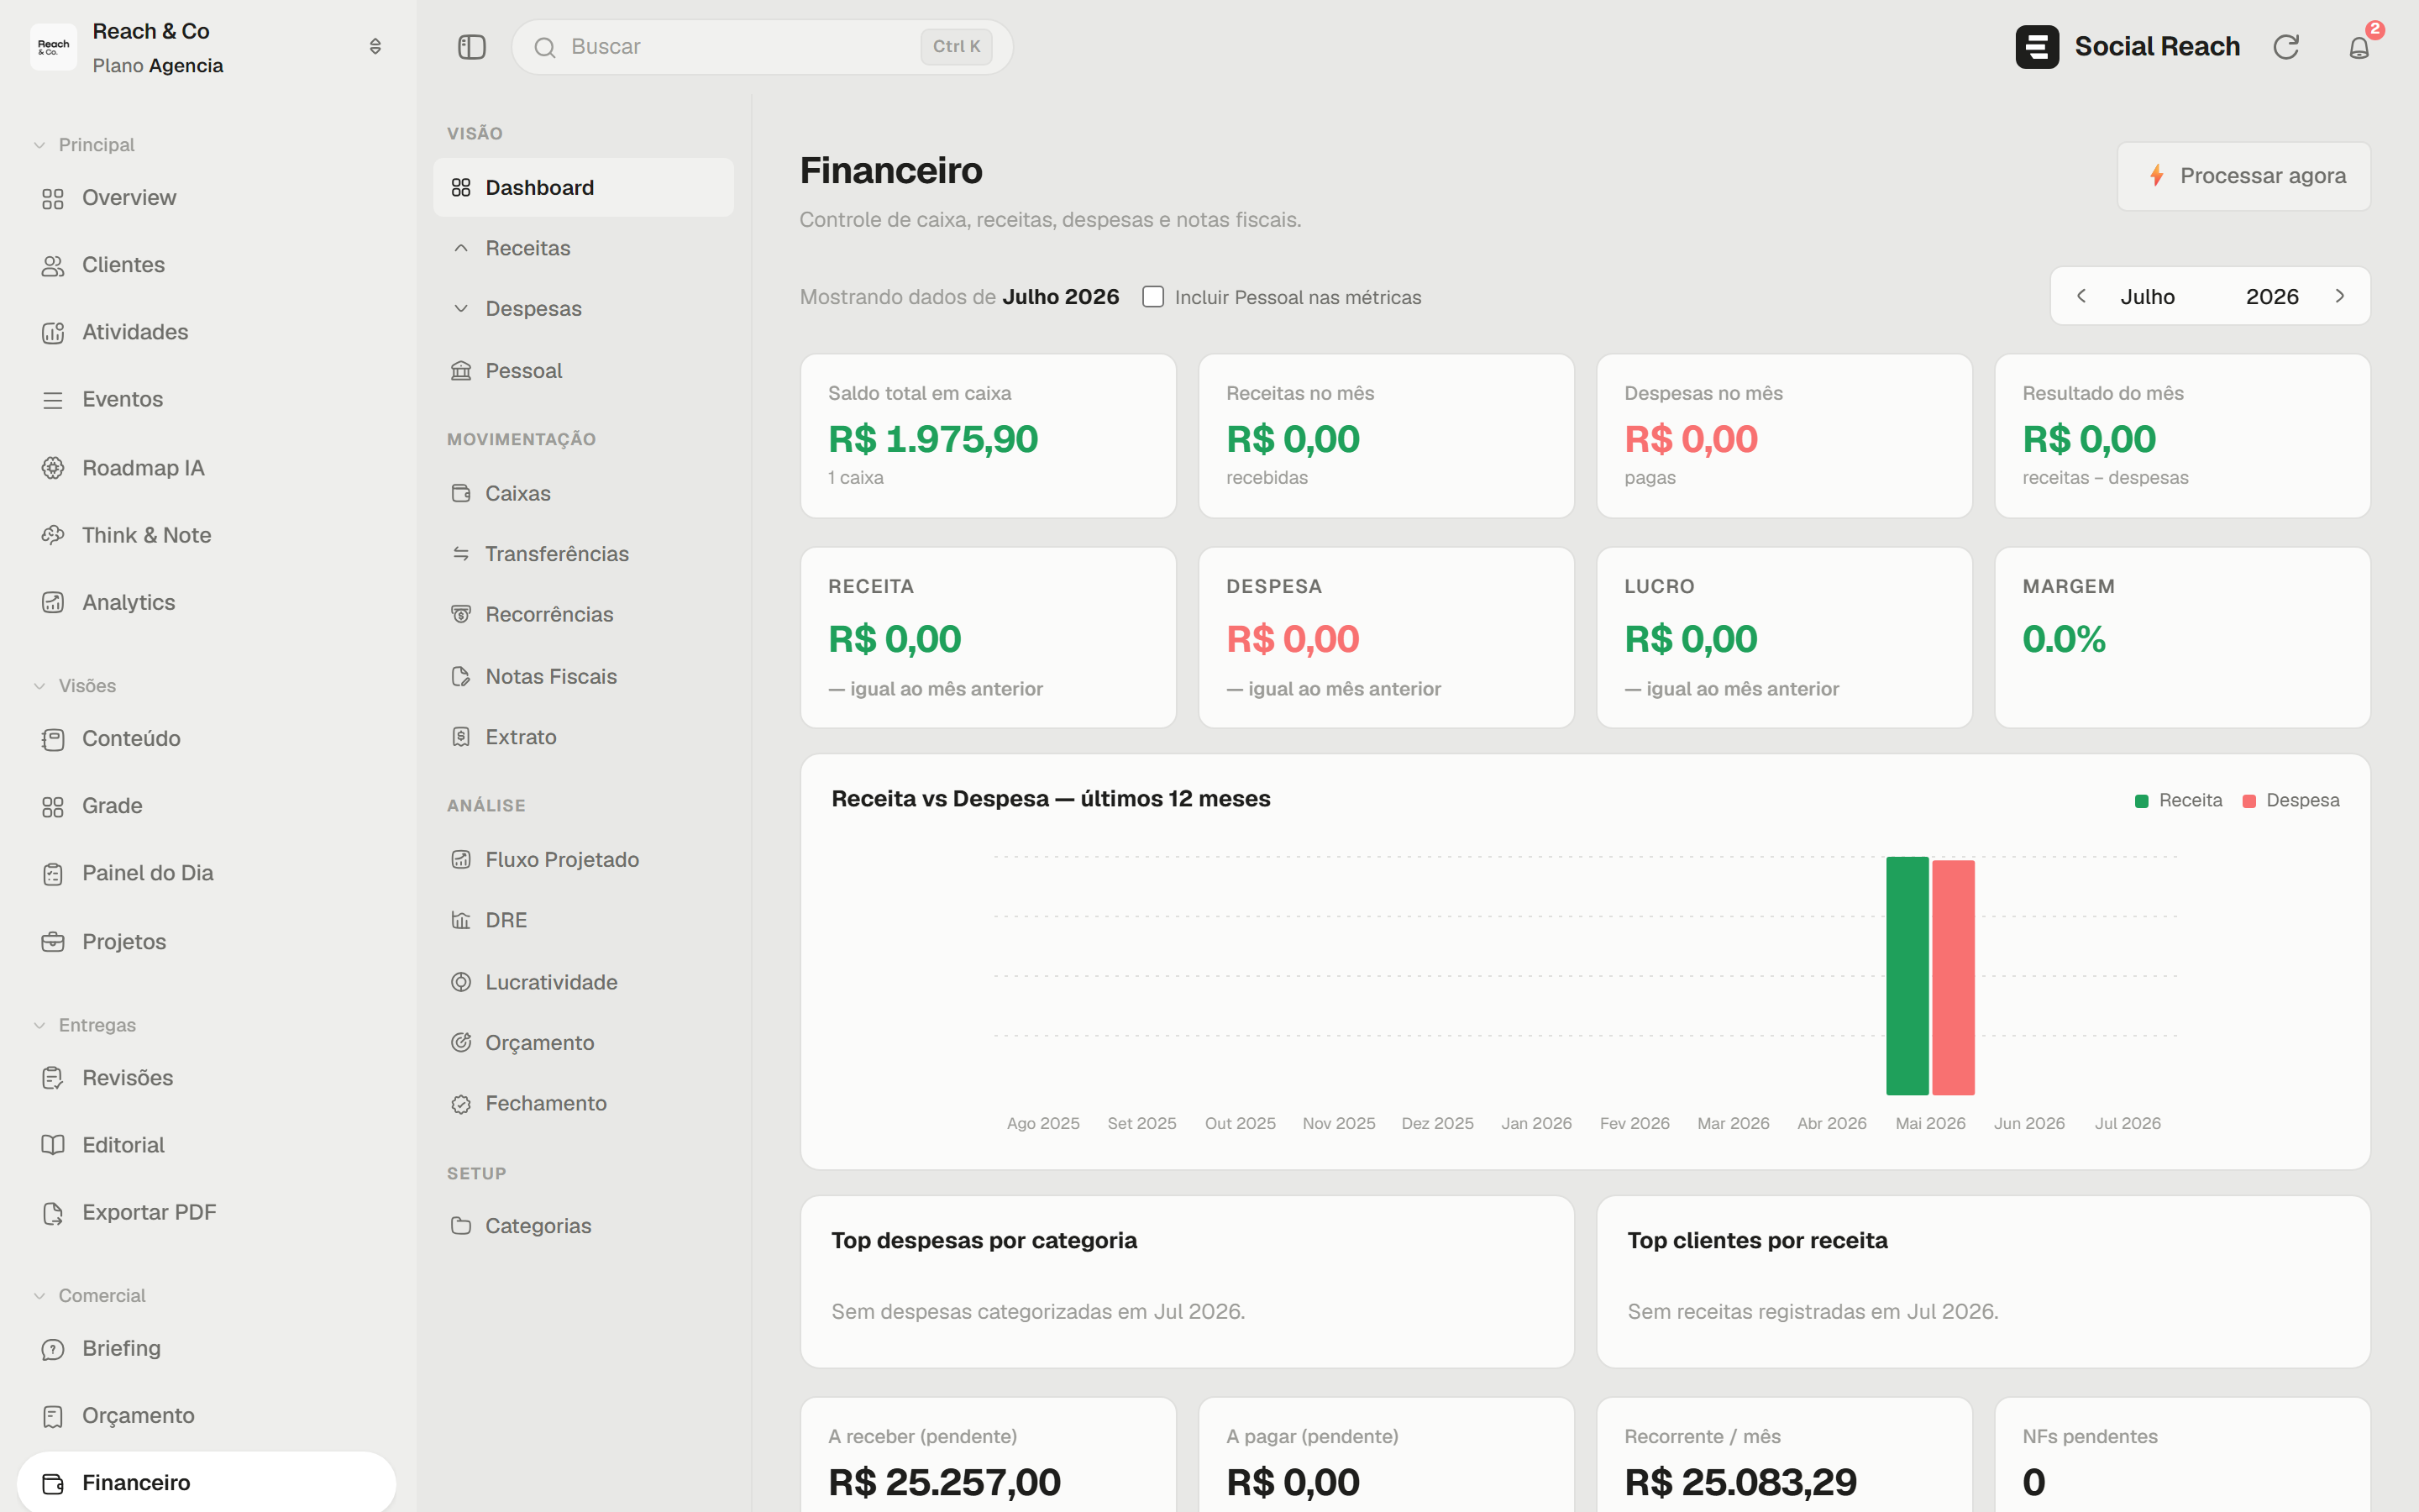Toggle Receita series in chart legend
The image size is (2419, 1512).
(2178, 801)
